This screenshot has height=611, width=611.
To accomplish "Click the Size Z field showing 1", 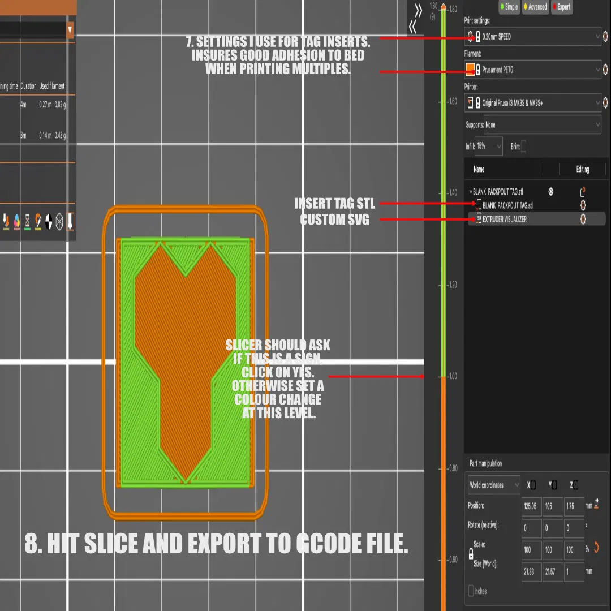I will [x=574, y=571].
